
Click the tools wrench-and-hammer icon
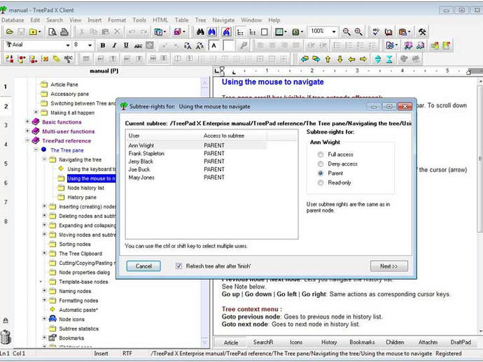[422, 31]
